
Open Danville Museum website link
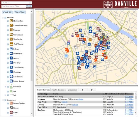[x=80, y=99]
